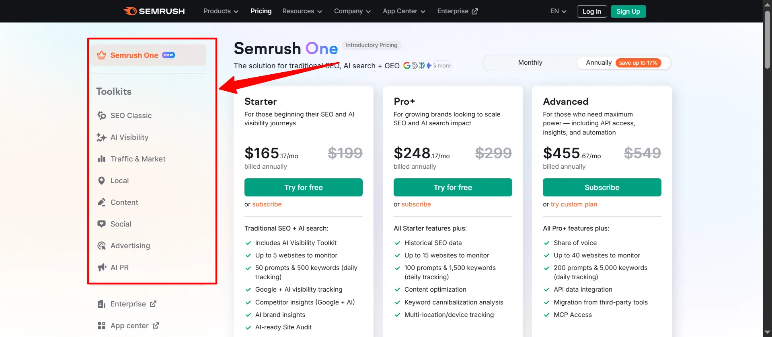Click Try for free under Pro+
Screen dimensions: 772x337
click(x=453, y=187)
